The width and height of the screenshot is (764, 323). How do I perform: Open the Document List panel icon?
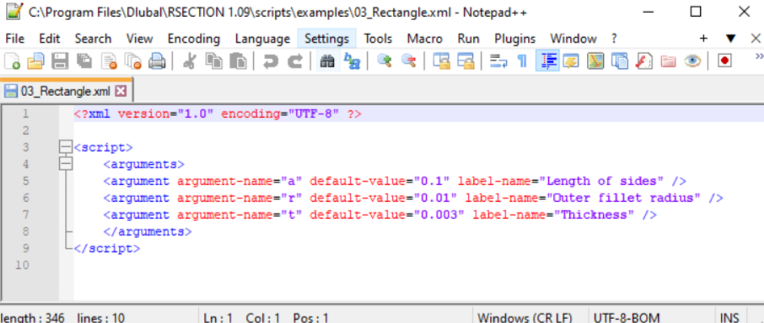[x=619, y=61]
